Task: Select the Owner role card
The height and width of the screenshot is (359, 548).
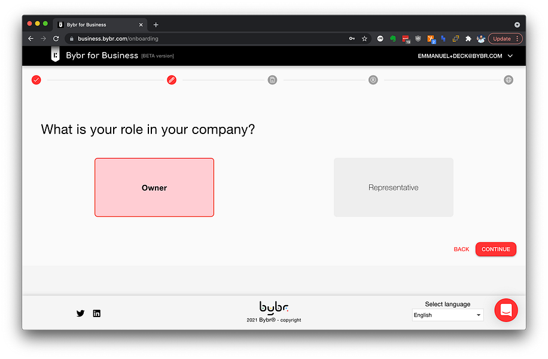Action: coord(154,187)
